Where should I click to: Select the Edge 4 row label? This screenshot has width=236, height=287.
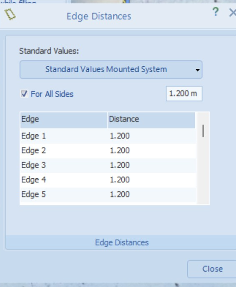(34, 180)
